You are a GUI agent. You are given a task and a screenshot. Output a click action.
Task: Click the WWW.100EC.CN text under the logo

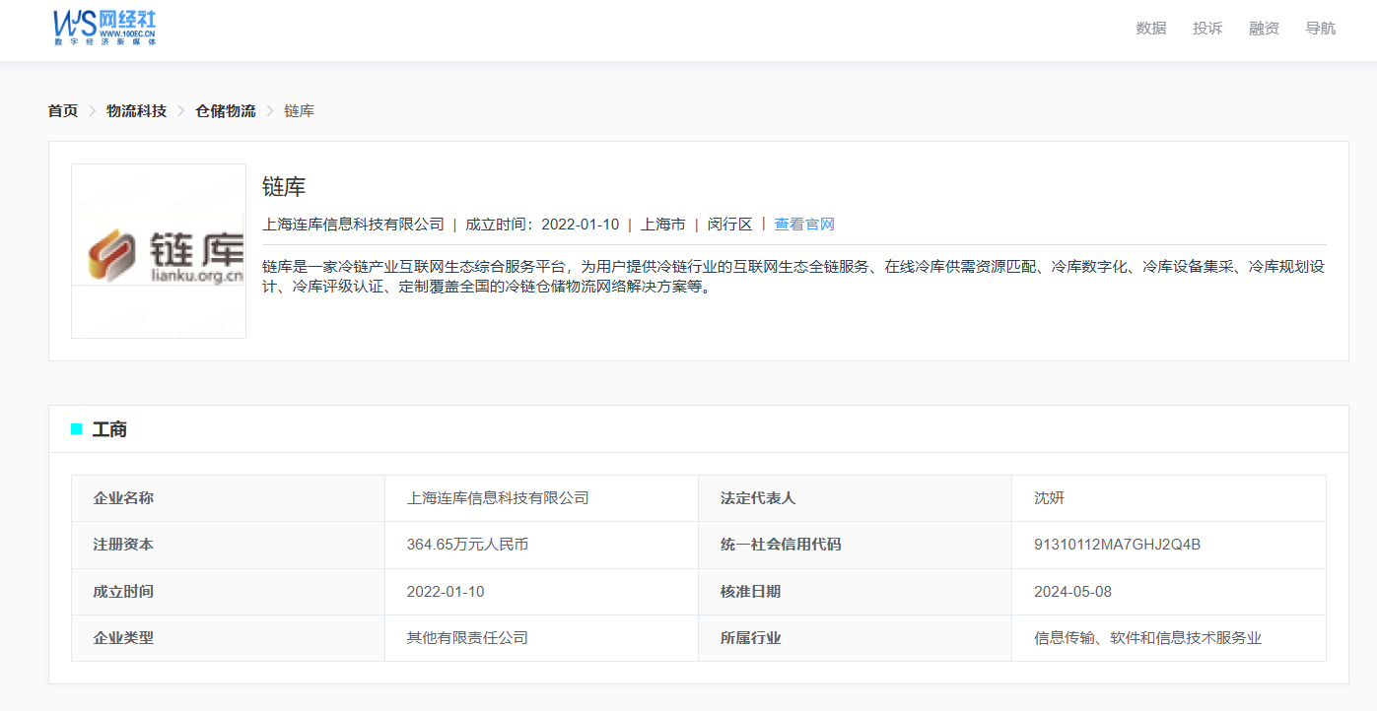tap(128, 32)
